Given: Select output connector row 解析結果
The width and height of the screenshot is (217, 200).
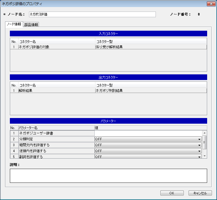Looking at the screenshot, I should 108,91.
